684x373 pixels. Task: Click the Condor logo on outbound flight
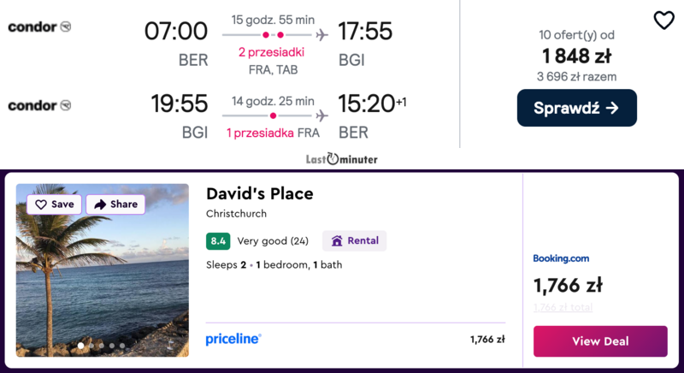click(39, 27)
